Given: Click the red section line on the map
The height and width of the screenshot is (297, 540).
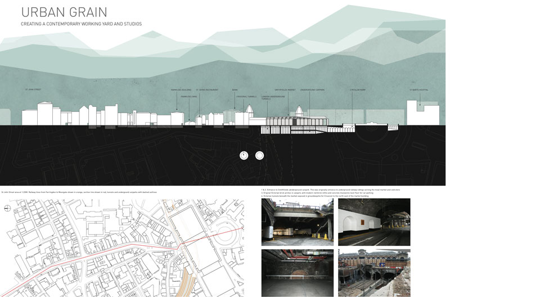Looking at the screenshot, I should (112, 251).
